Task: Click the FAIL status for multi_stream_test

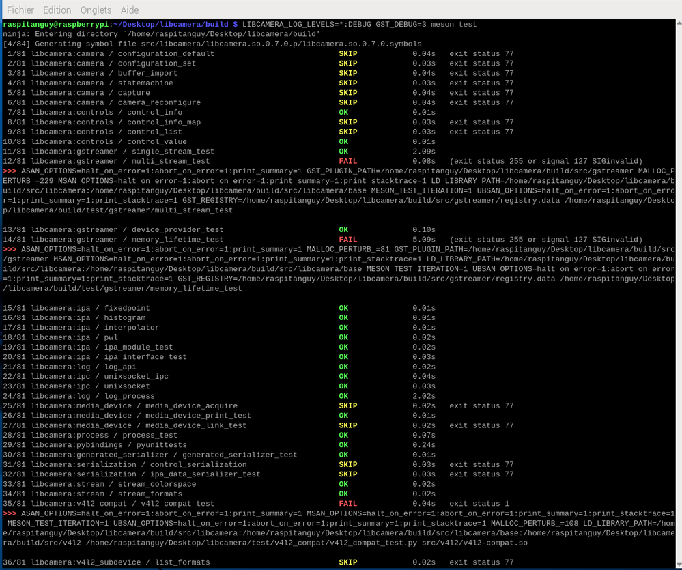Action: pos(348,161)
